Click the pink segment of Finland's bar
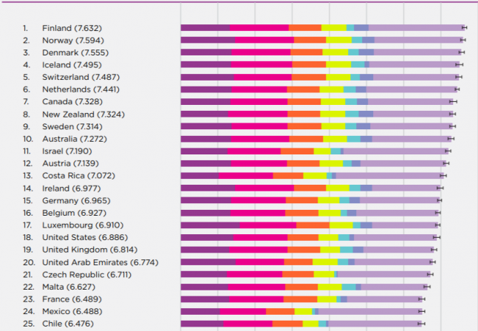 [259, 28]
